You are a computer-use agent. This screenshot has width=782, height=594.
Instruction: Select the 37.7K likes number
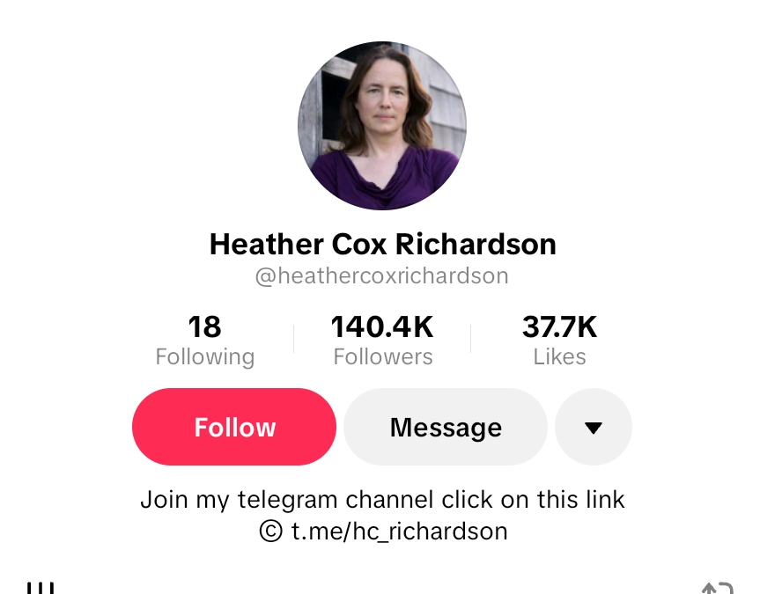pyautogui.click(x=559, y=326)
